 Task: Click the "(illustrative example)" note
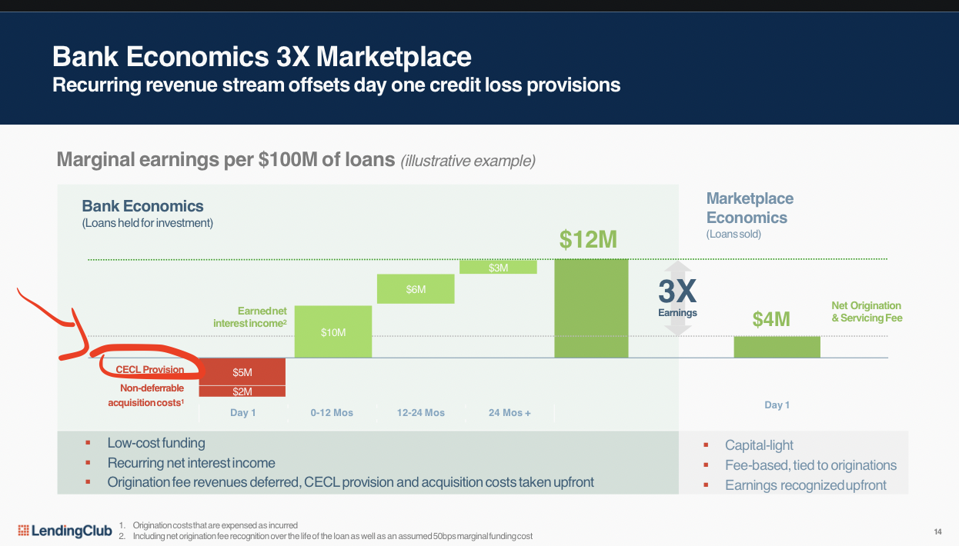click(x=468, y=161)
